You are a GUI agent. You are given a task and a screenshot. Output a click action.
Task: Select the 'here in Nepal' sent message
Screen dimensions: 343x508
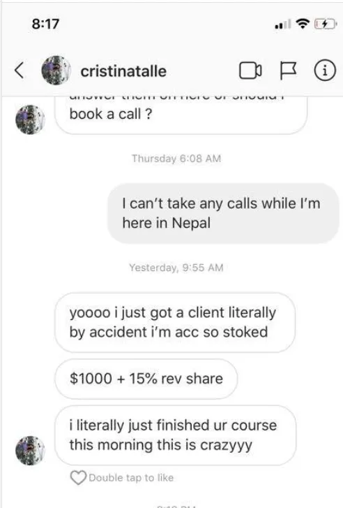click(x=222, y=213)
